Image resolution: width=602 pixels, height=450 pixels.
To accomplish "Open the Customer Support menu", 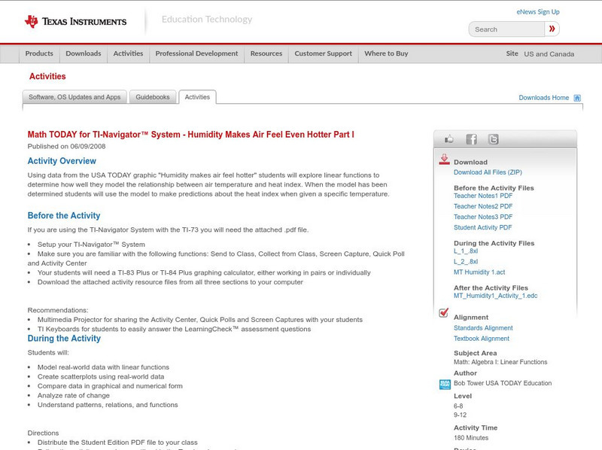I will 324,53.
